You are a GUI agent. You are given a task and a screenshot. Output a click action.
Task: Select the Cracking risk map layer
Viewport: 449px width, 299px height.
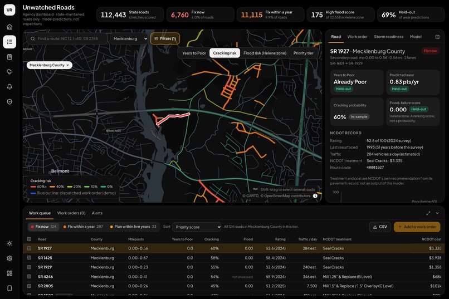225,53
